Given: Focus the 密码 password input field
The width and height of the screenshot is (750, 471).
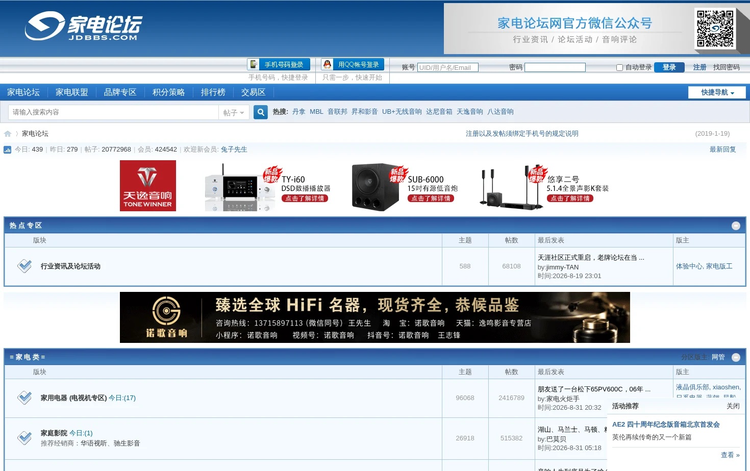Looking at the screenshot, I should click(x=555, y=67).
